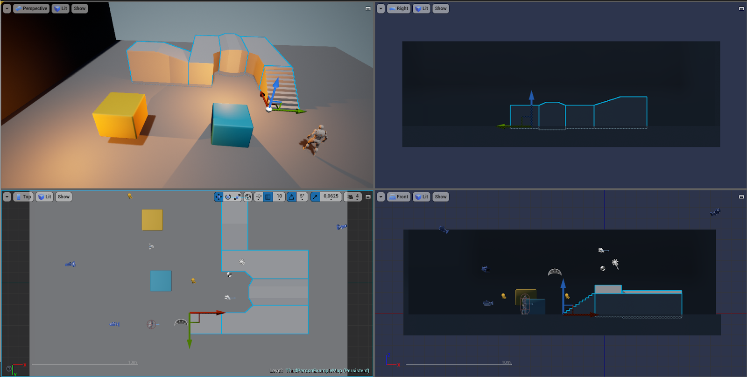This screenshot has width=747, height=377.
Task: Select the translate (move) tool in Top viewport
Action: [x=218, y=197]
